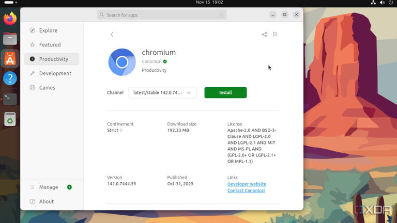Open the Featured section
The height and width of the screenshot is (223, 397).
52,45
